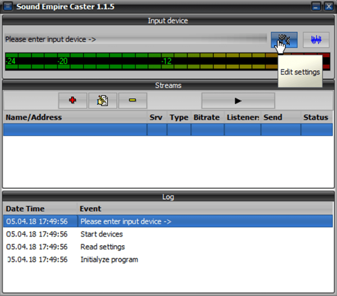
Task: Minimize the Sound Empire Caster window
Action: coord(316,6)
